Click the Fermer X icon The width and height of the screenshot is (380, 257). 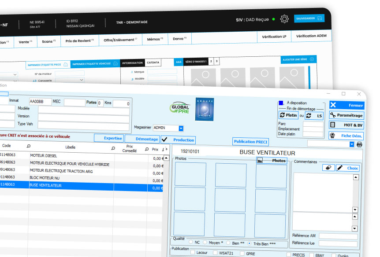(x=333, y=105)
